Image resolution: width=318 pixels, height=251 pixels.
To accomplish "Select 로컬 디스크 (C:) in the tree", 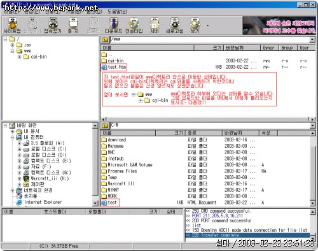I will click(x=48, y=149).
